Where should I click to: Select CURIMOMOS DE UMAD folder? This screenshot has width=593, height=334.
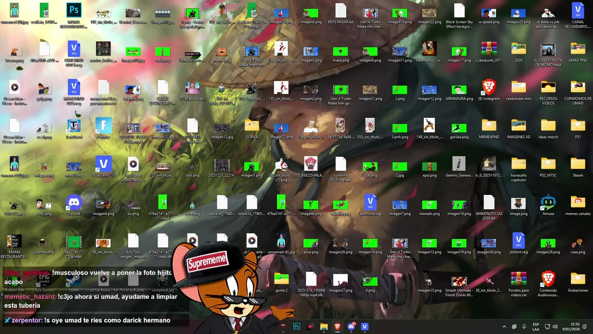[578, 92]
